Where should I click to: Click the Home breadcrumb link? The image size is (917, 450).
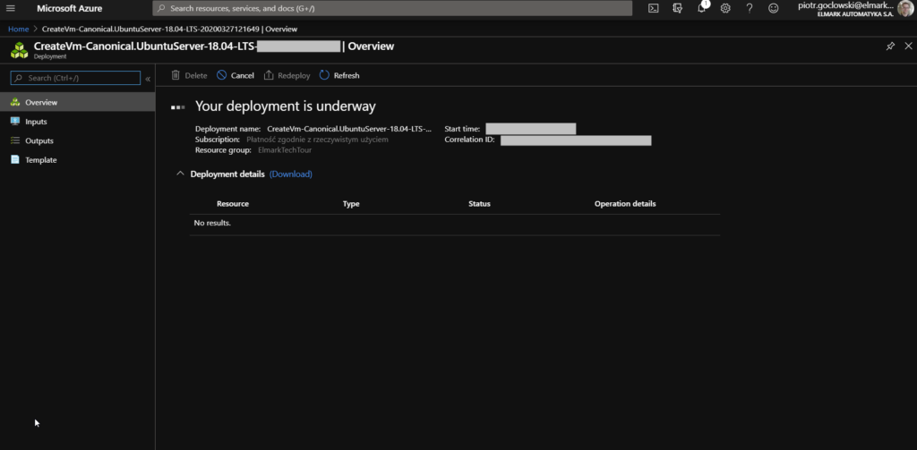click(18, 29)
